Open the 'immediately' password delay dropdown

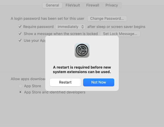(70, 27)
